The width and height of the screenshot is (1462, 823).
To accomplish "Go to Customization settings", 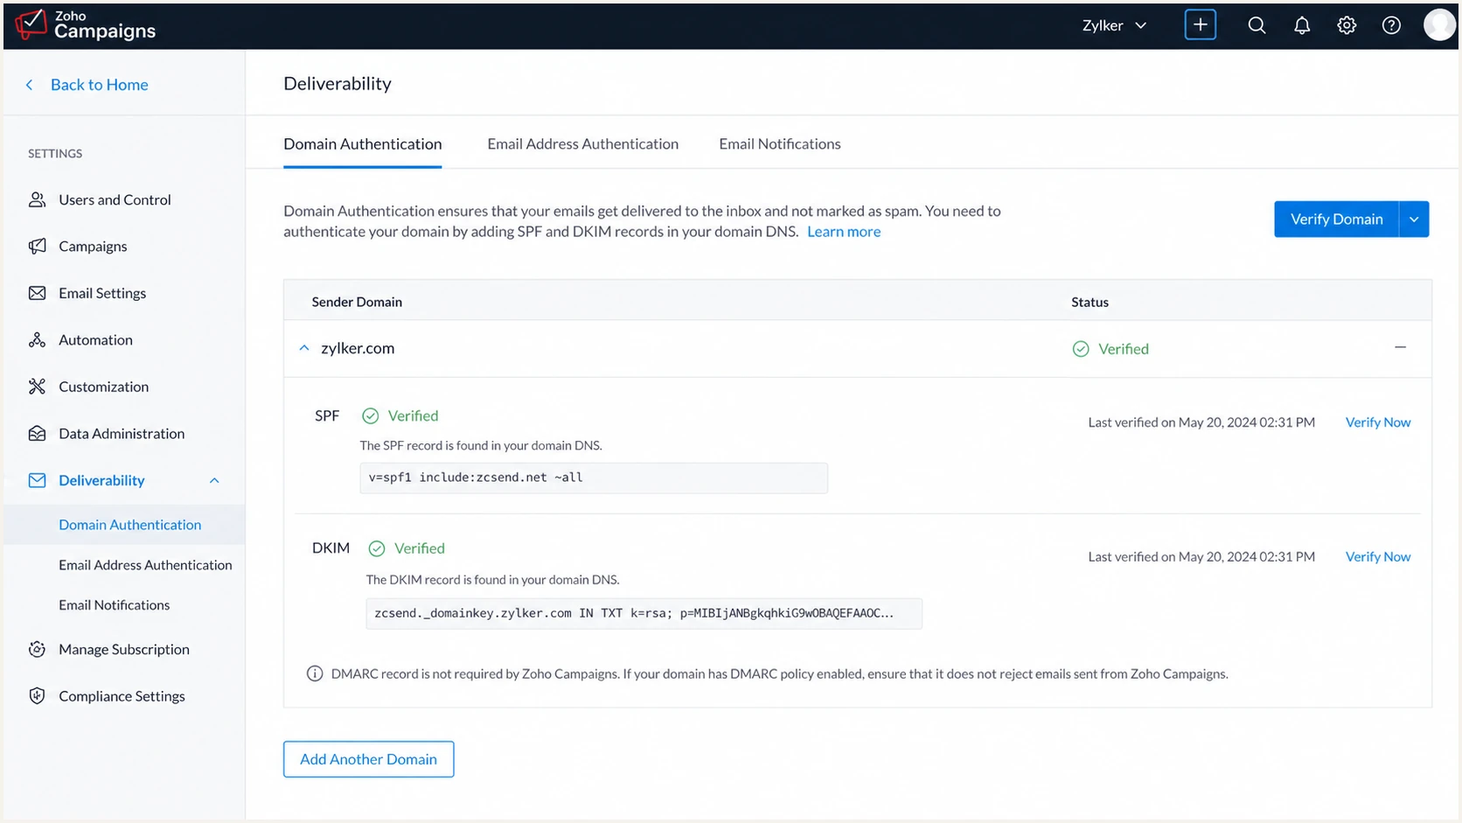I will (x=103, y=387).
